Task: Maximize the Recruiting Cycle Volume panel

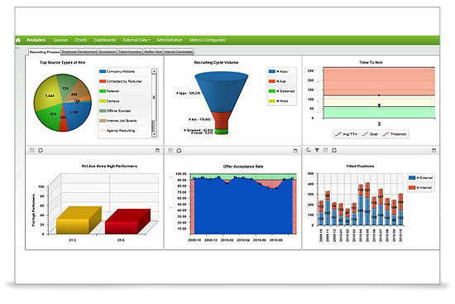Action: click(295, 151)
